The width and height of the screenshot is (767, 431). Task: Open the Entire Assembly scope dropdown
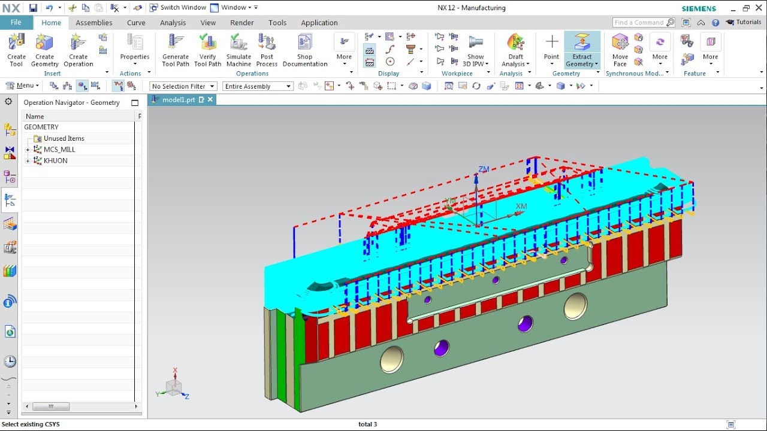point(258,86)
